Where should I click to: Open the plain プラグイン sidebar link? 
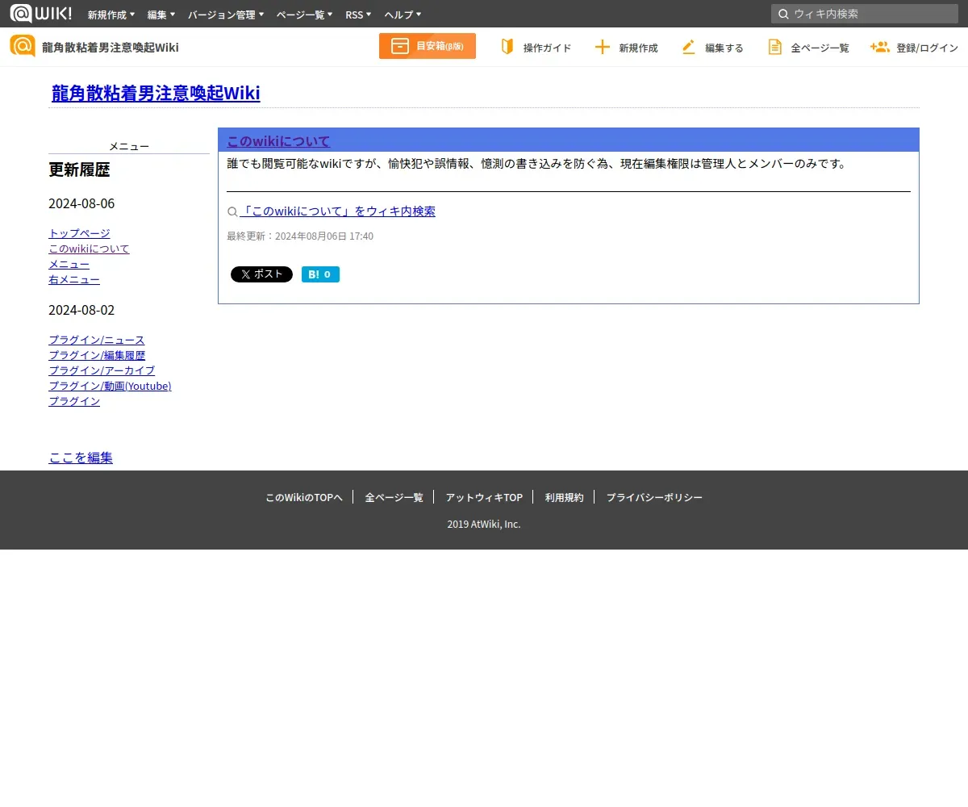click(x=74, y=401)
